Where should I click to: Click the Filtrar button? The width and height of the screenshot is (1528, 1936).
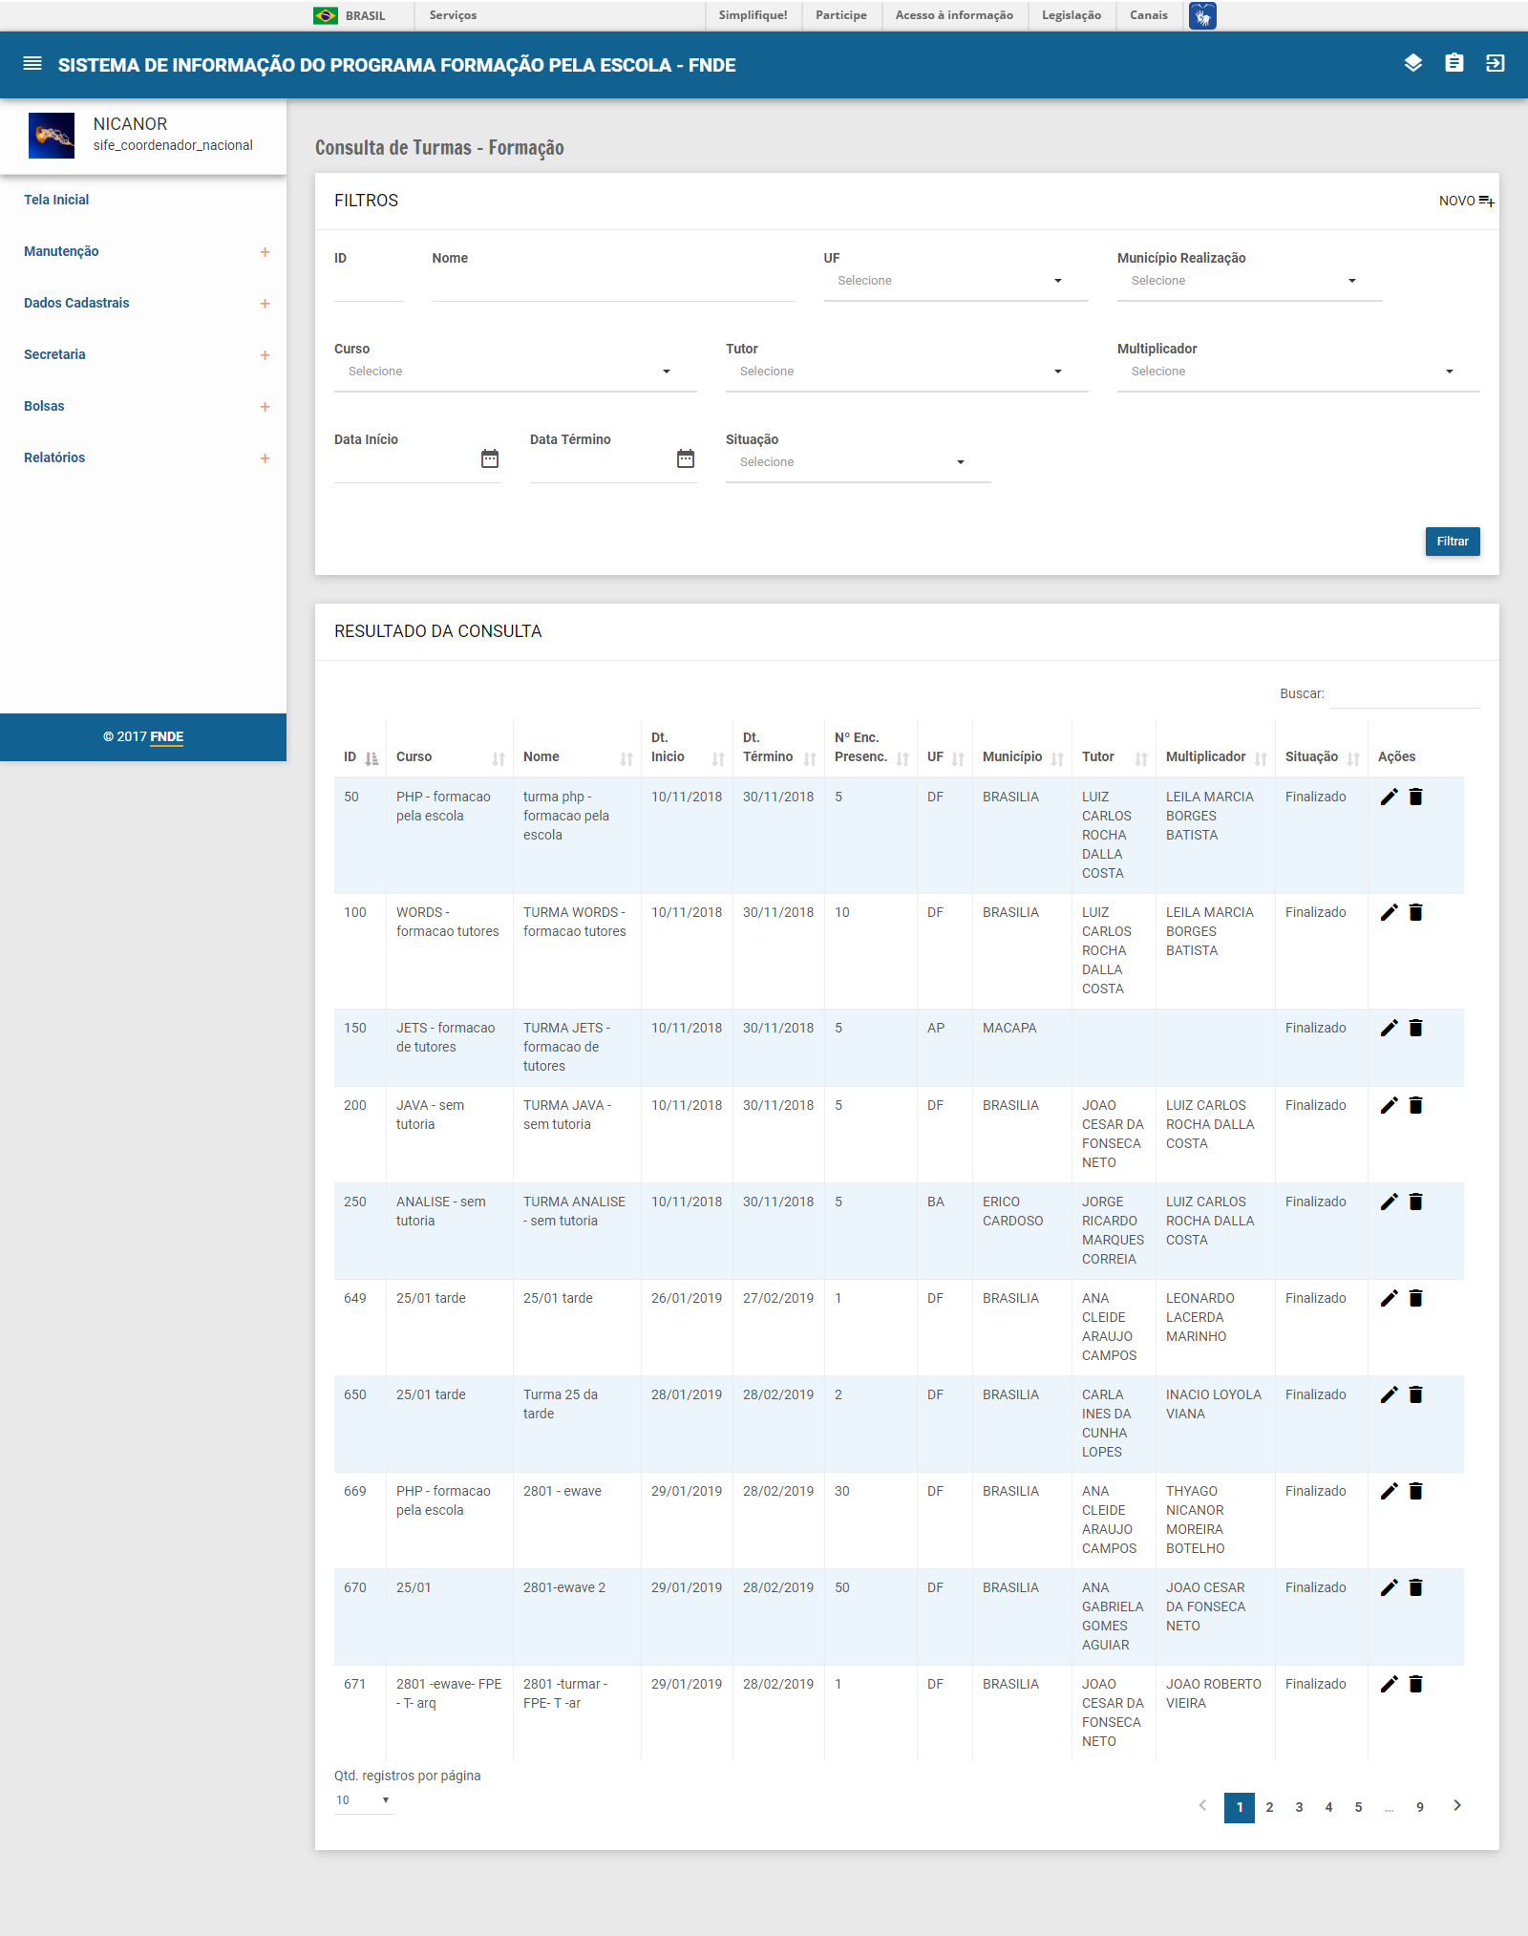1452,542
